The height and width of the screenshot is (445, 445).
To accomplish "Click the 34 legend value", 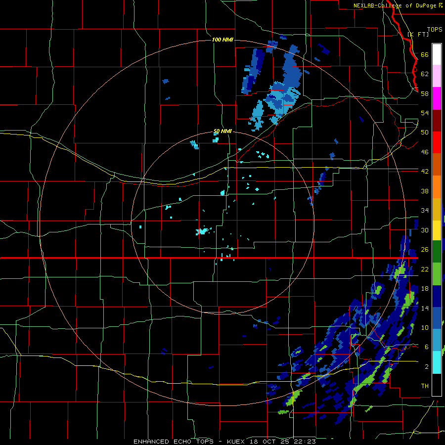I will pyautogui.click(x=425, y=211).
